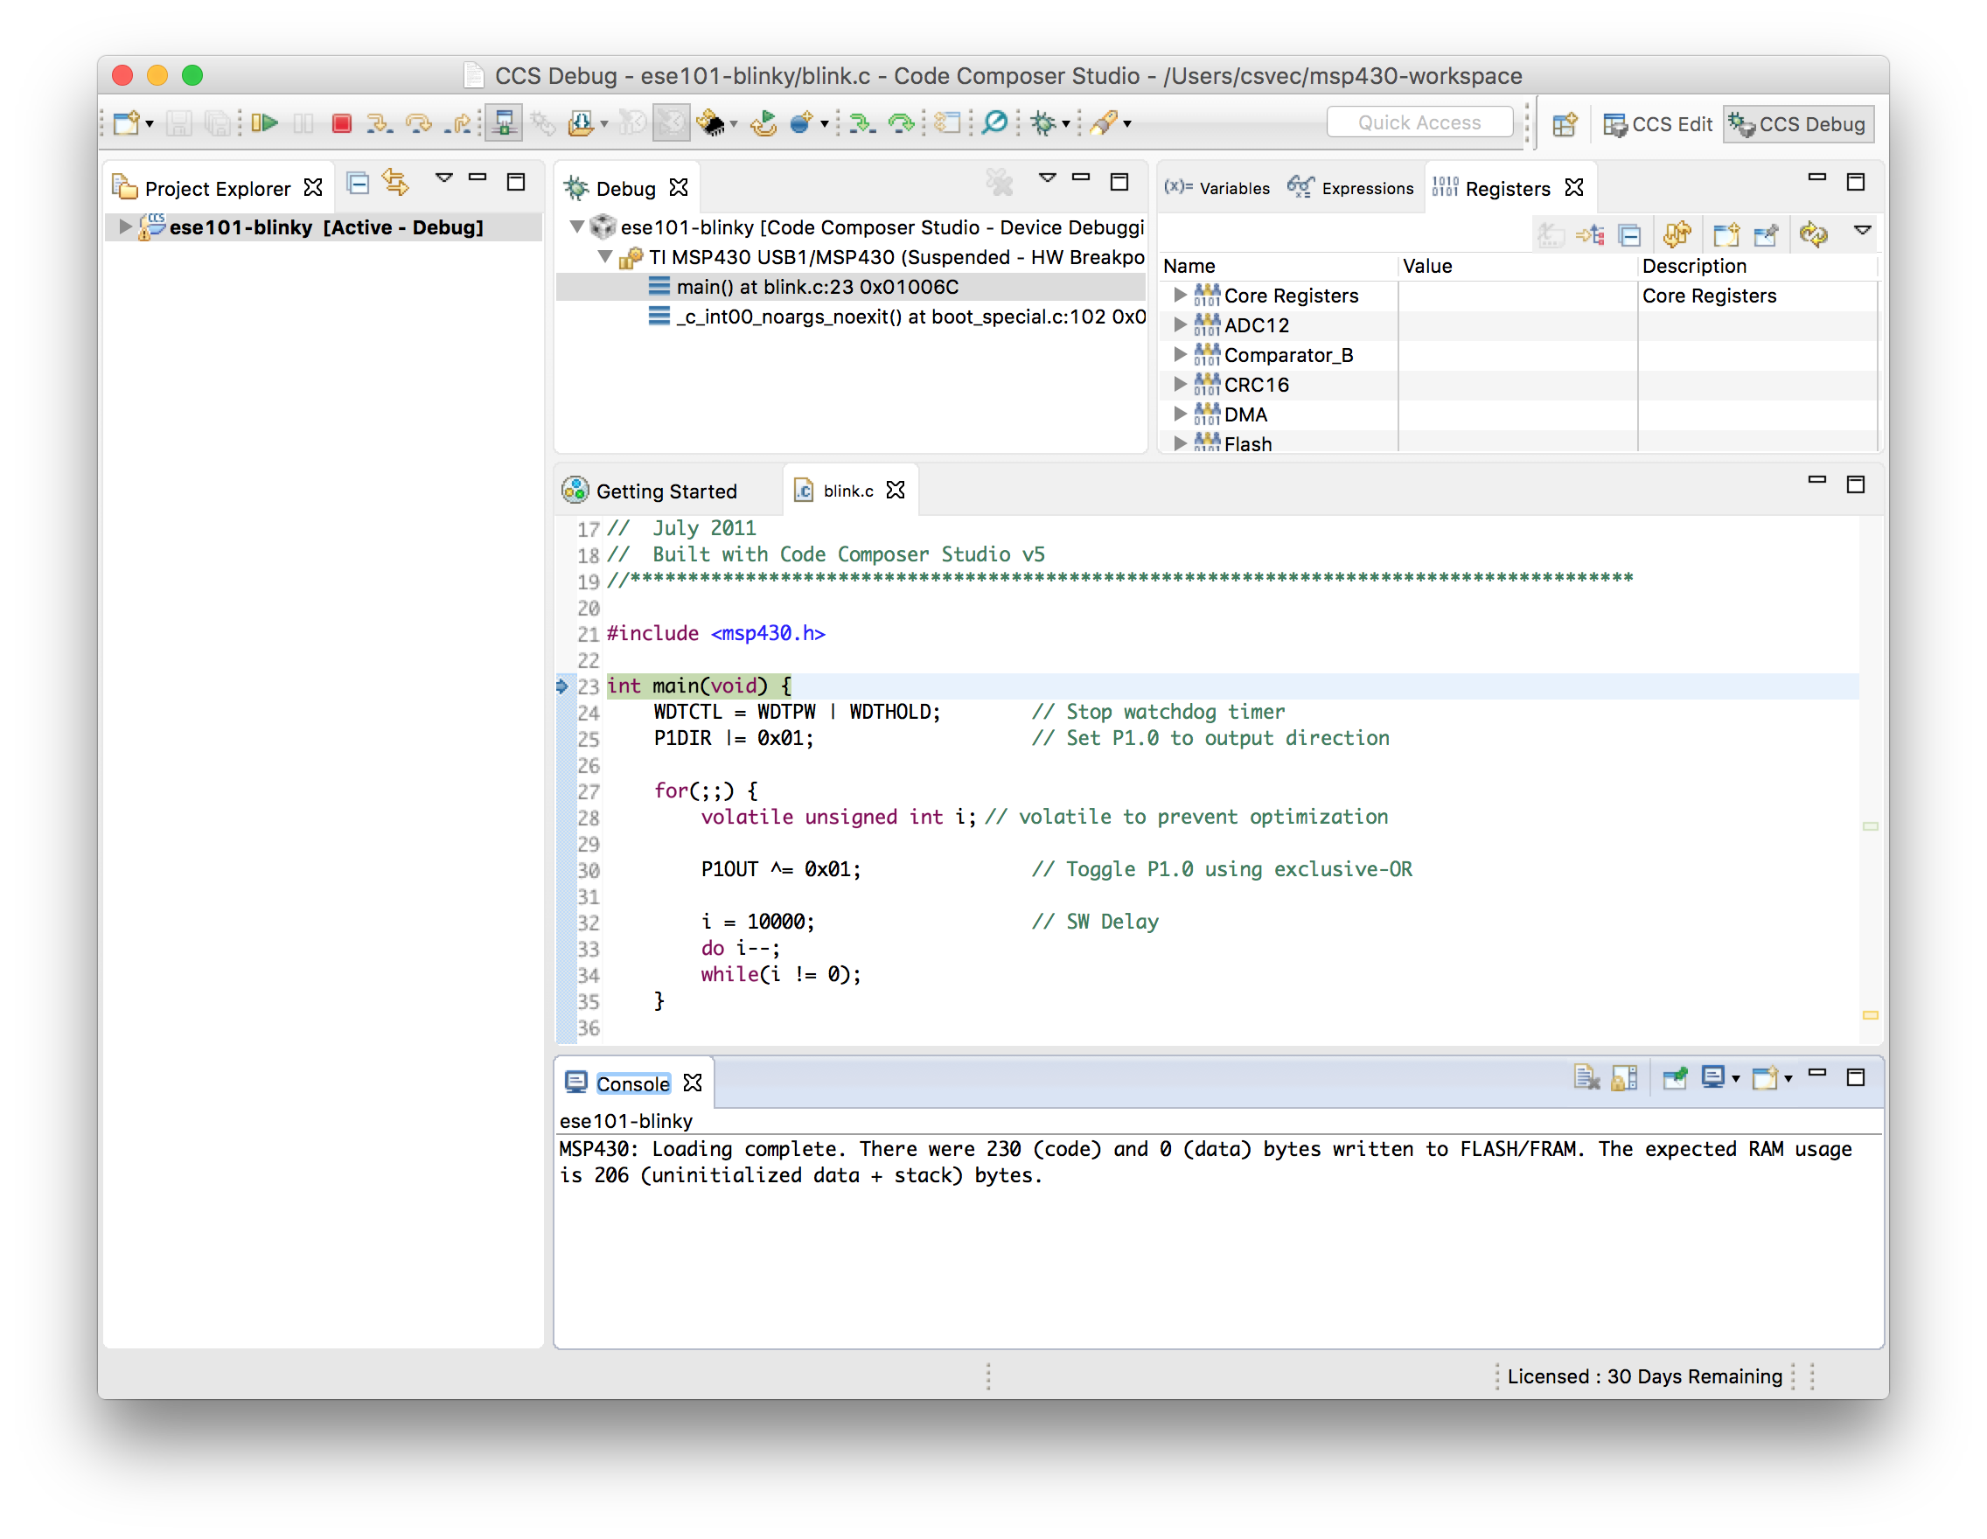Click the Resume (green play) toolbar icon
This screenshot has height=1539, width=1987.
(265, 122)
